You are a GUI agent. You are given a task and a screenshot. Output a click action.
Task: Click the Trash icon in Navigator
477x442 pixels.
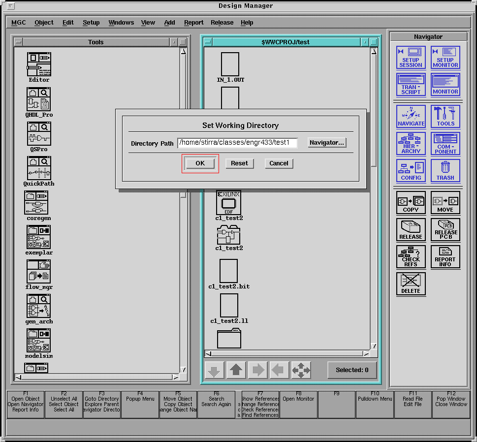pyautogui.click(x=445, y=171)
